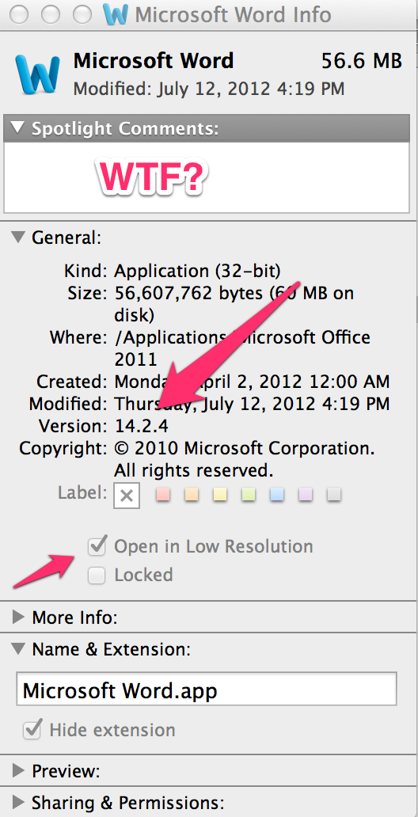Uncheck Open in Low Resolution
The image size is (418, 817).
97,546
